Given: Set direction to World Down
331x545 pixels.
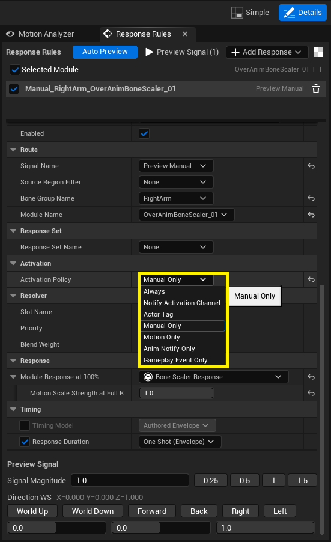Looking at the screenshot, I should point(93,511).
